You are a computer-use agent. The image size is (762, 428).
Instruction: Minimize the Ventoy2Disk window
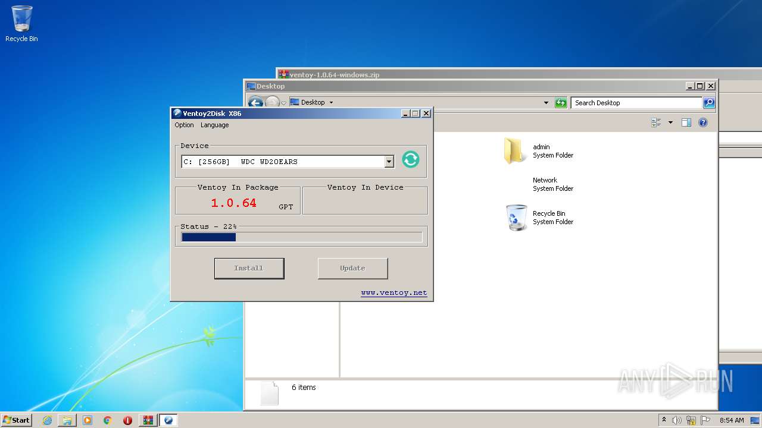[x=405, y=113]
